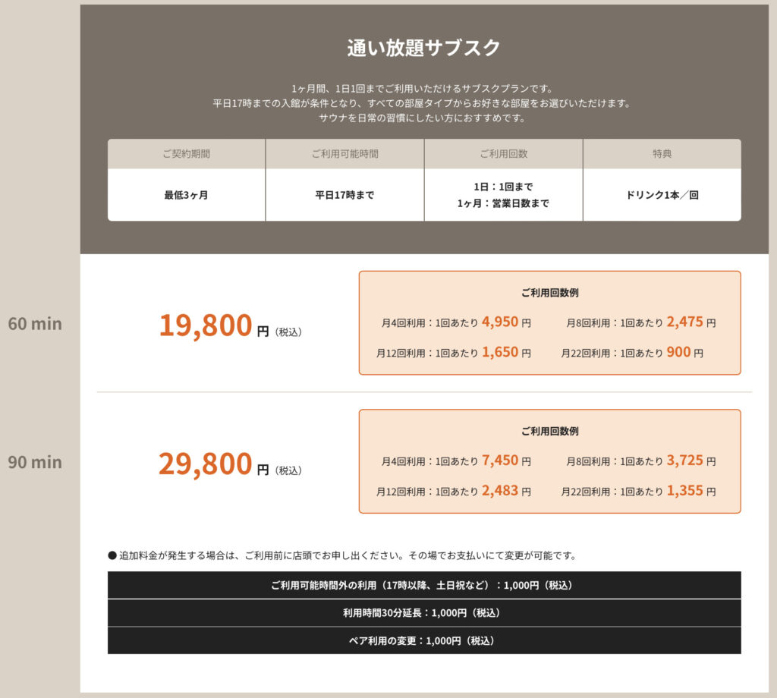Click the 通い放題サブスク heading
777x698 pixels.
(x=423, y=48)
